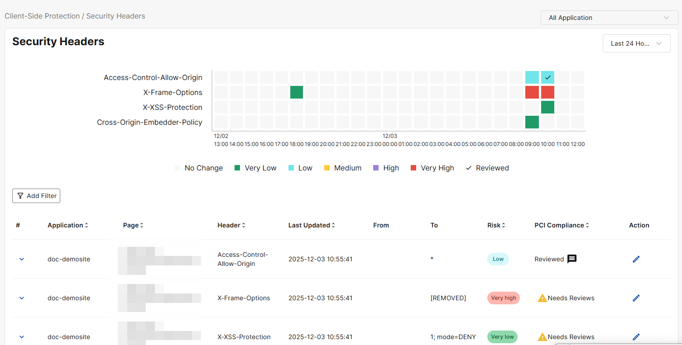Viewport: 682px width, 345px height.
Task: Click the 12/02 date label on the chart axis
Action: click(x=221, y=136)
